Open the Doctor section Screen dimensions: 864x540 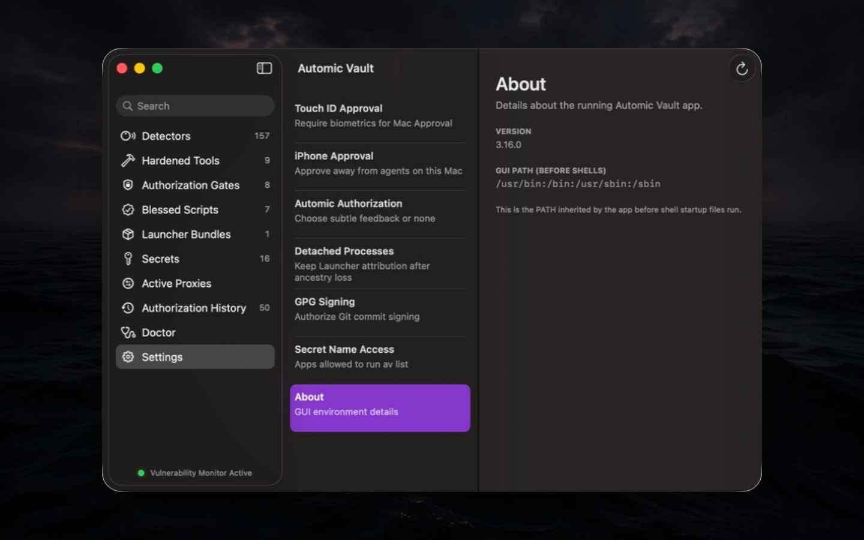click(x=195, y=333)
